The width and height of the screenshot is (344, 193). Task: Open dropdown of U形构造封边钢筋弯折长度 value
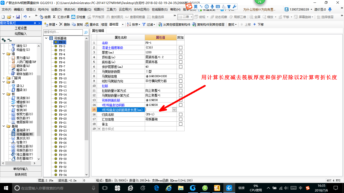point(174,110)
